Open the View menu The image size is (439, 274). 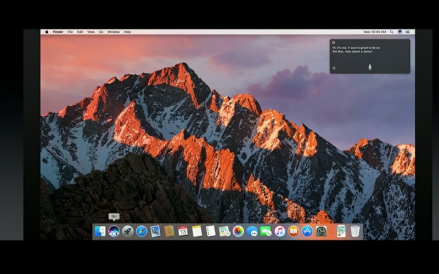coord(91,32)
